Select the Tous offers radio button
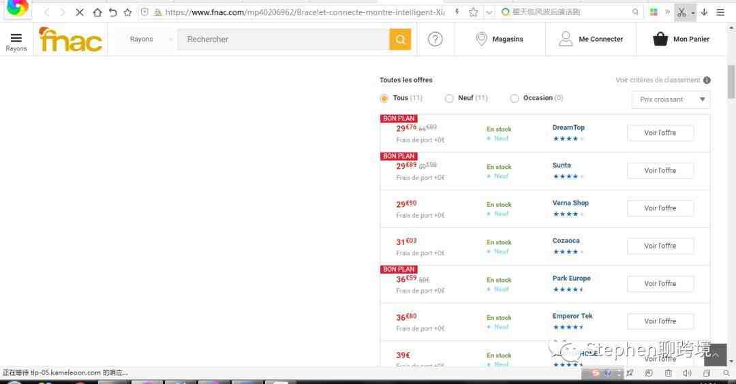Viewport: 736px width, 384px height. click(x=384, y=98)
